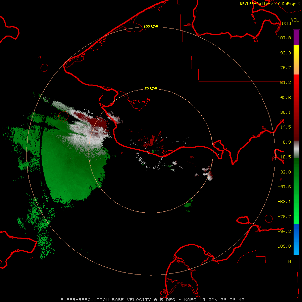The image size is (302, 302).
Task: Select the 100 NMI range ring label
Action: pyautogui.click(x=151, y=27)
